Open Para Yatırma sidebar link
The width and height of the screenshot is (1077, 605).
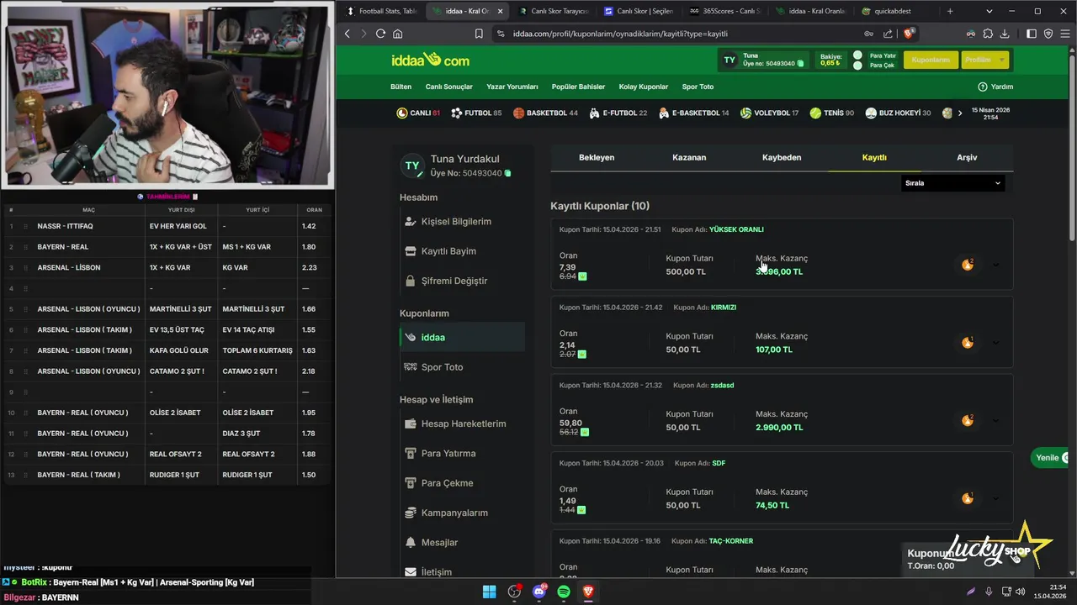tap(448, 453)
